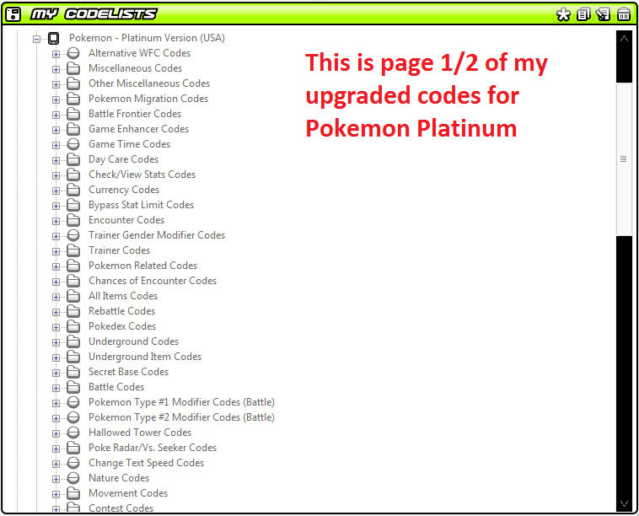Click the folder icon beside Pokemon Migration Codes
The image size is (639, 516).
pyautogui.click(x=73, y=99)
